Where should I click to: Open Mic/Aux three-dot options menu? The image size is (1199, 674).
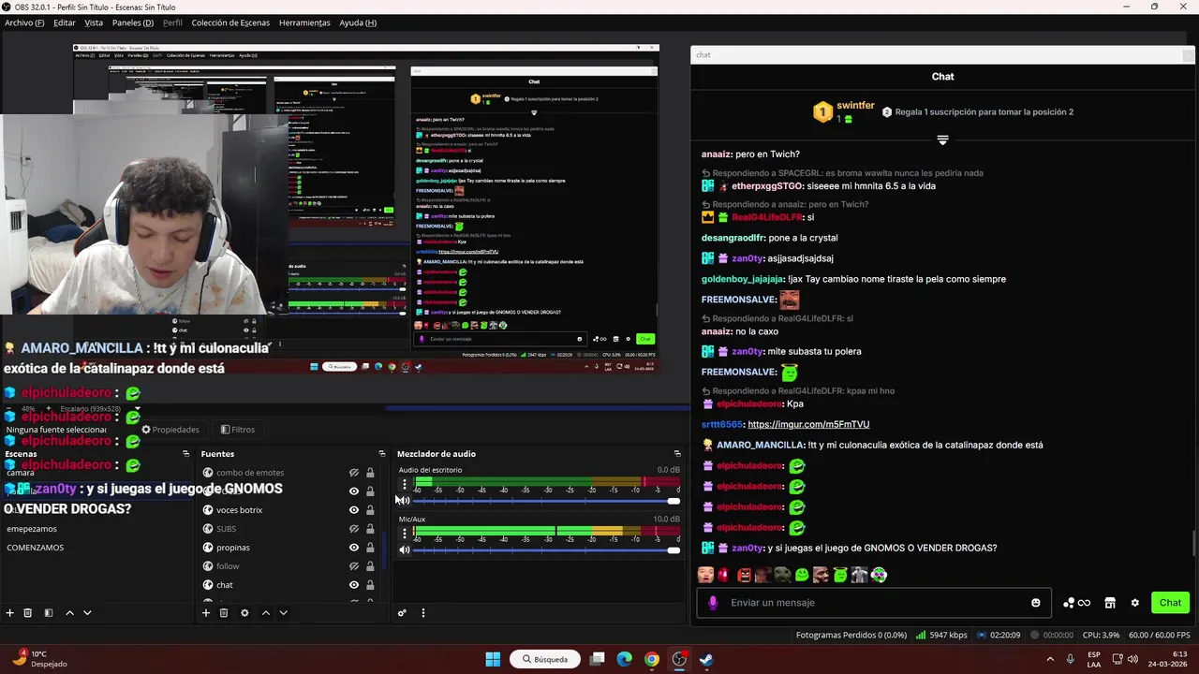point(405,533)
